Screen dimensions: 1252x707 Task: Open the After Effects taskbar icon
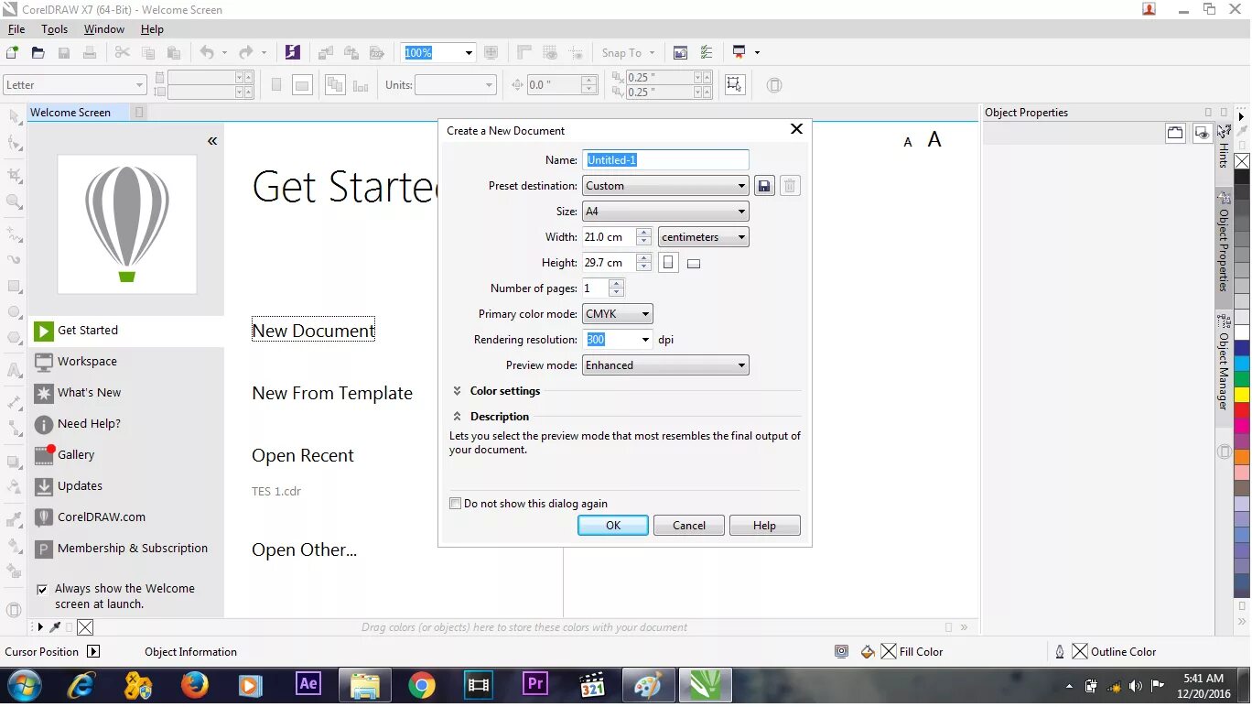click(x=308, y=684)
